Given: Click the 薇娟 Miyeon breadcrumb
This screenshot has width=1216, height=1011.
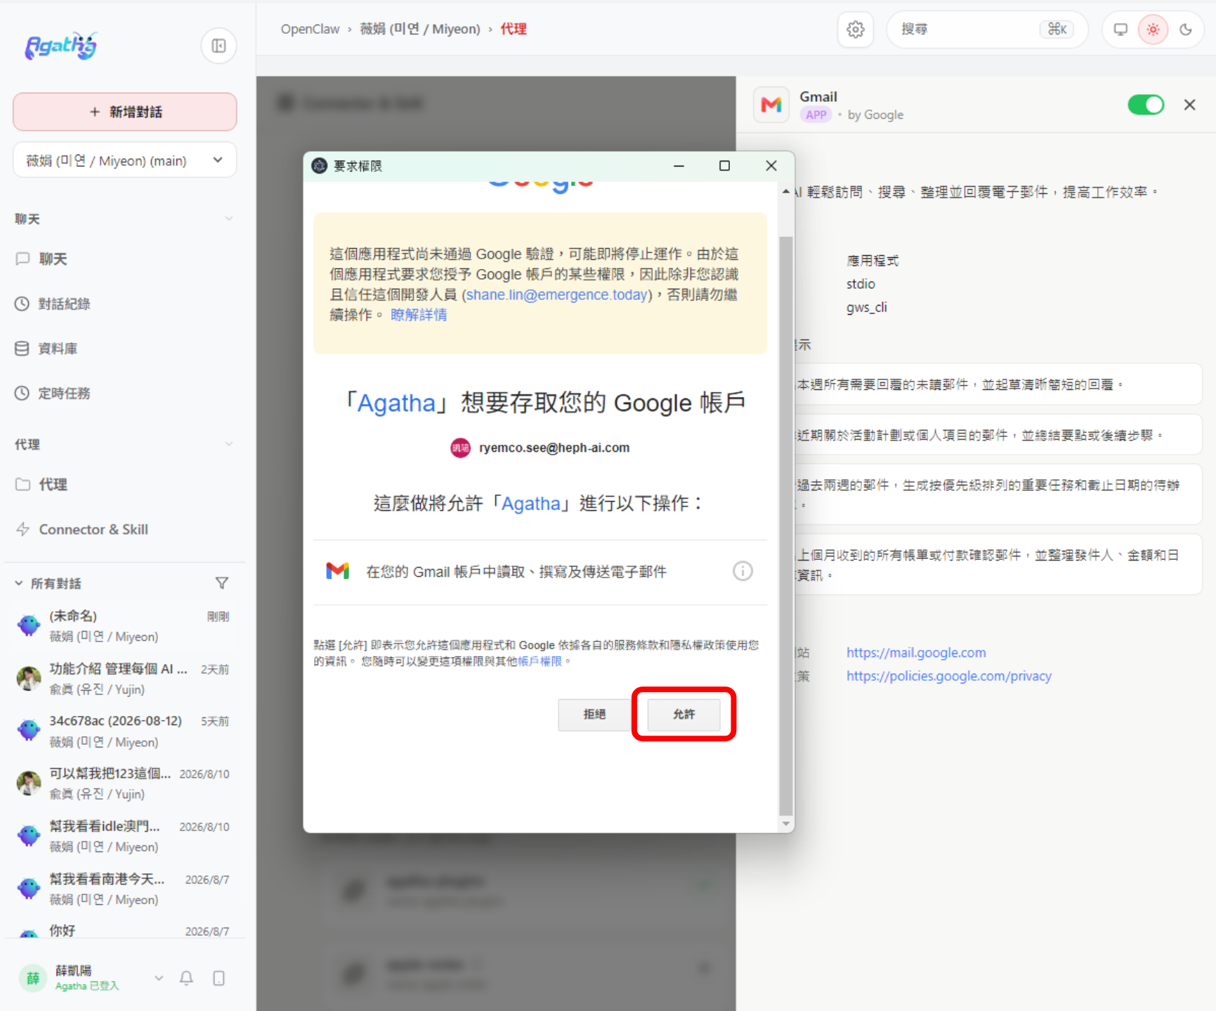Looking at the screenshot, I should tap(420, 29).
